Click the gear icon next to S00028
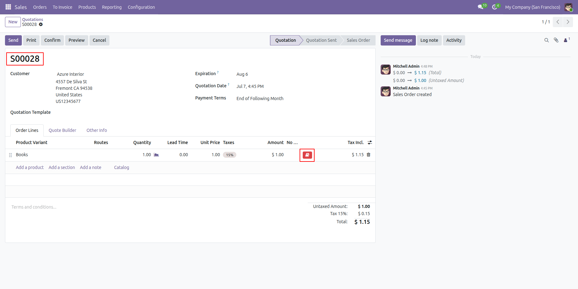Image resolution: width=578 pixels, height=289 pixels. (x=41, y=24)
